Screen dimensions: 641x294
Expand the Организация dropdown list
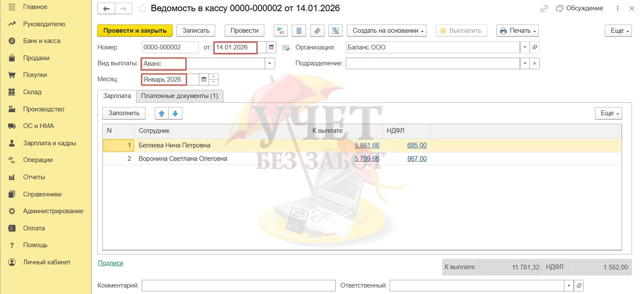point(525,47)
